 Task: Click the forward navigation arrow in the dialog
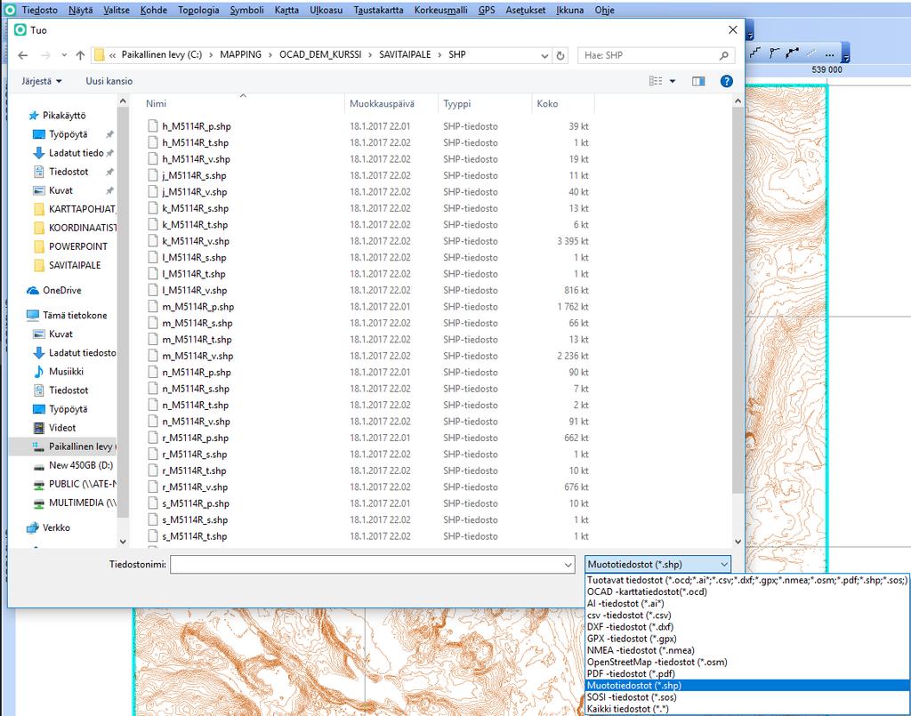45,55
